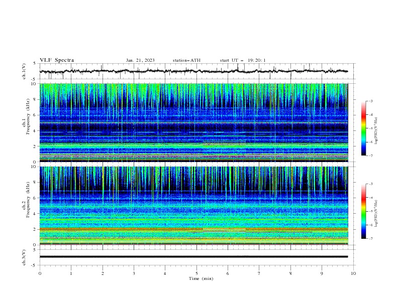Viewport: 398px width, 307px height.
Task: Click the time axis tick label '8'
Action: [x=290, y=273]
